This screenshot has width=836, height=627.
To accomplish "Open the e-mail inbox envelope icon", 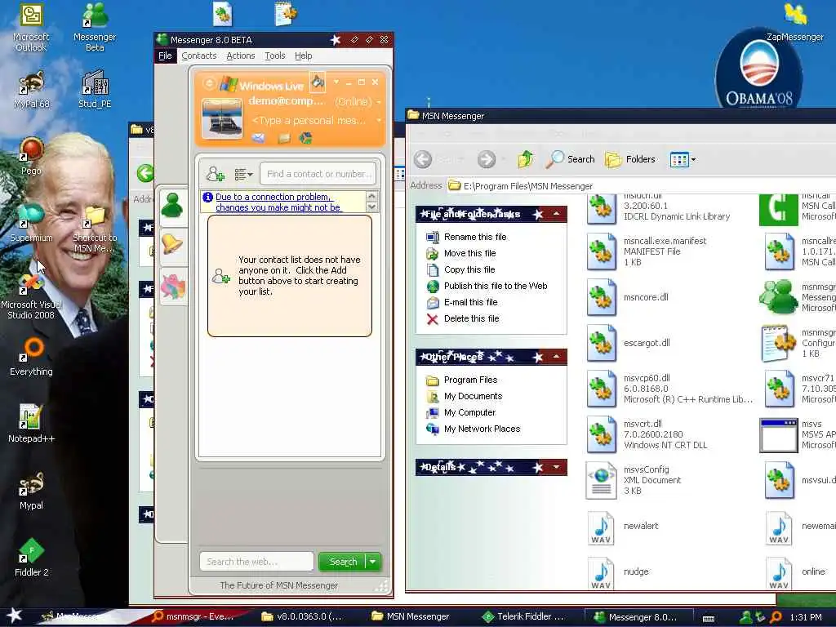I will tap(258, 139).
